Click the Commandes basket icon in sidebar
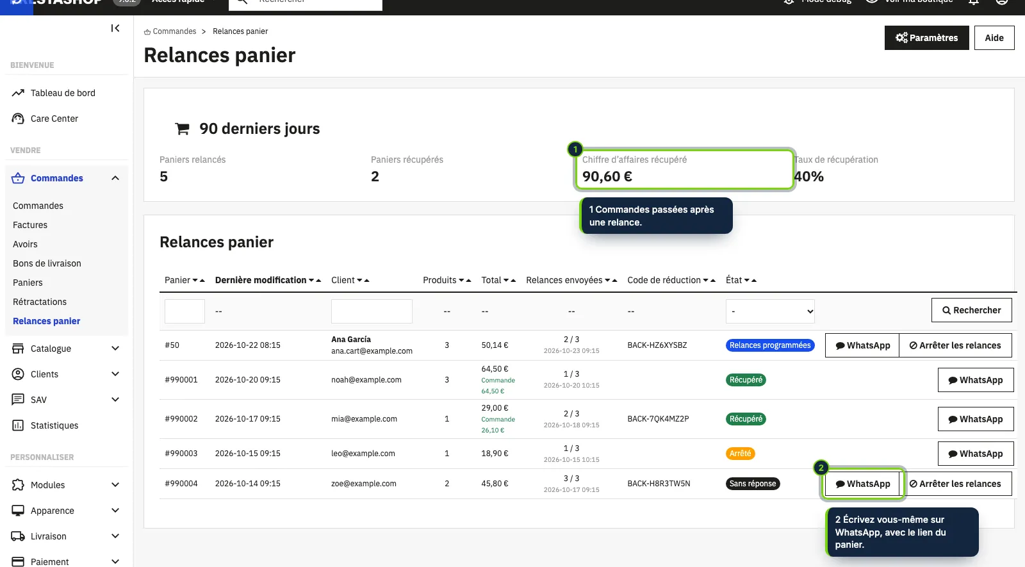Viewport: 1025px width, 567px height. pos(18,178)
